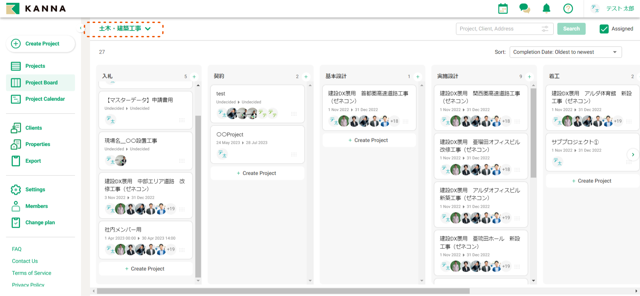Add project with plus in 実施設計 column

pyautogui.click(x=529, y=77)
